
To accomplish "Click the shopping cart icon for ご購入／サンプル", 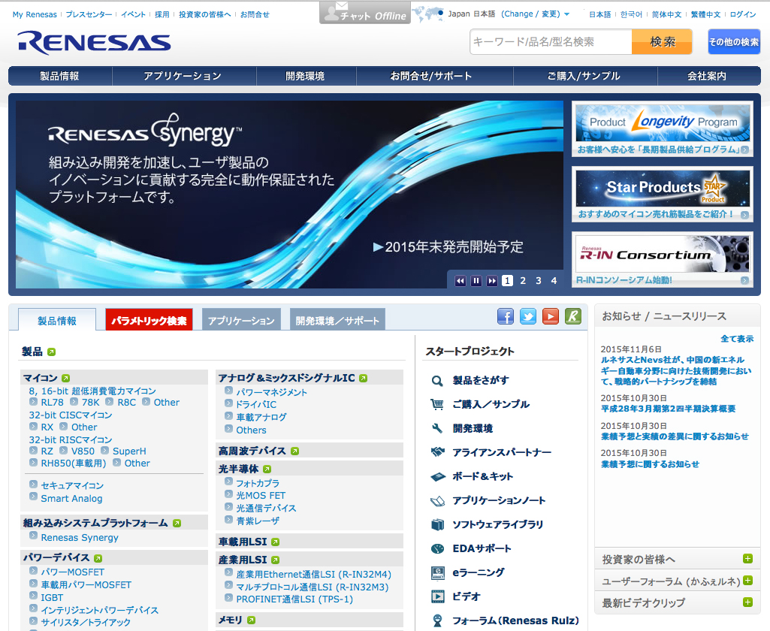I will click(437, 404).
